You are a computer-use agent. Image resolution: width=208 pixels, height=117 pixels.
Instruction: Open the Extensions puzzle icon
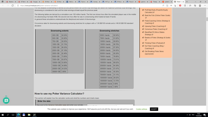click(185, 6)
